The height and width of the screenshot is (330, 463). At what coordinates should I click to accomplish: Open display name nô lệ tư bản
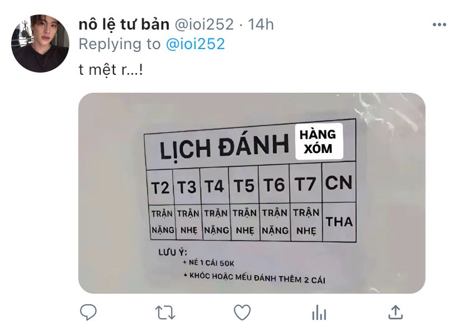click(124, 25)
